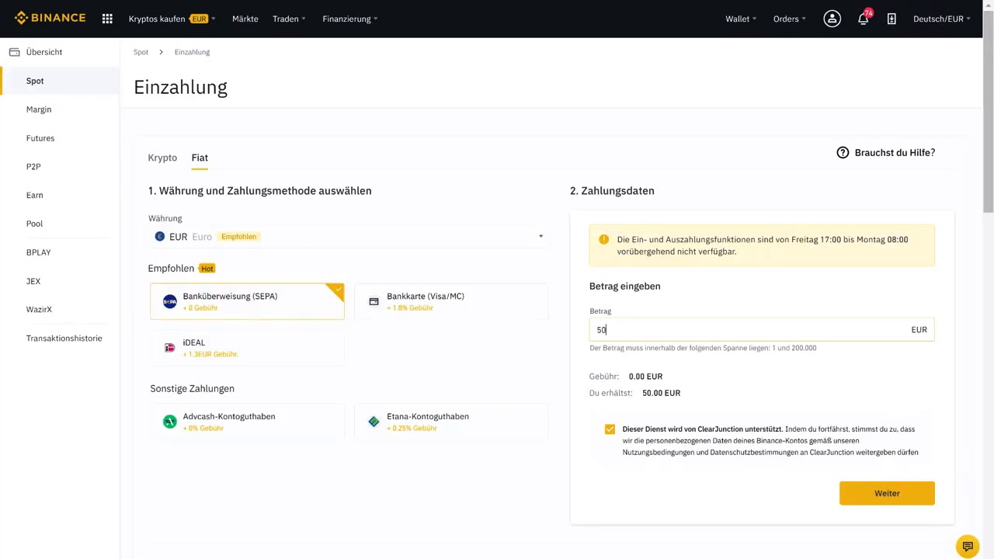Click the Spot breadcrumb link
Viewport: 994px width, 559px height.
pos(141,52)
